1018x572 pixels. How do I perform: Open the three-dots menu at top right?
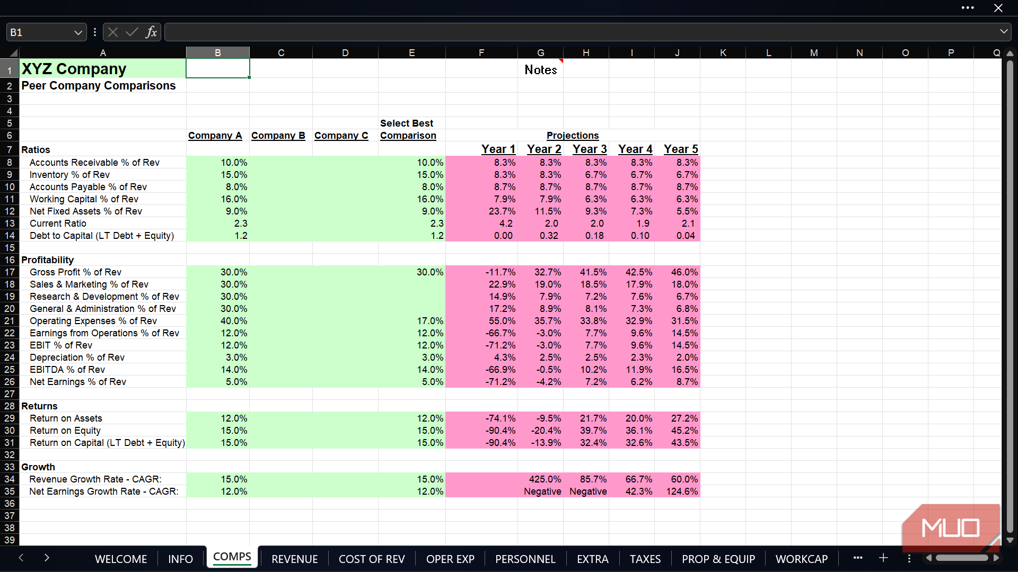click(x=968, y=8)
